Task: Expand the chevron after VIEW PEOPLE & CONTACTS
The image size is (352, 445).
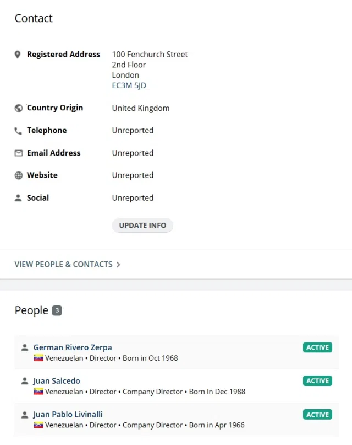Action: pyautogui.click(x=119, y=265)
